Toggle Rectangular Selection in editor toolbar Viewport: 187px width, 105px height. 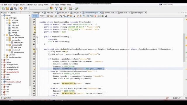74,16
